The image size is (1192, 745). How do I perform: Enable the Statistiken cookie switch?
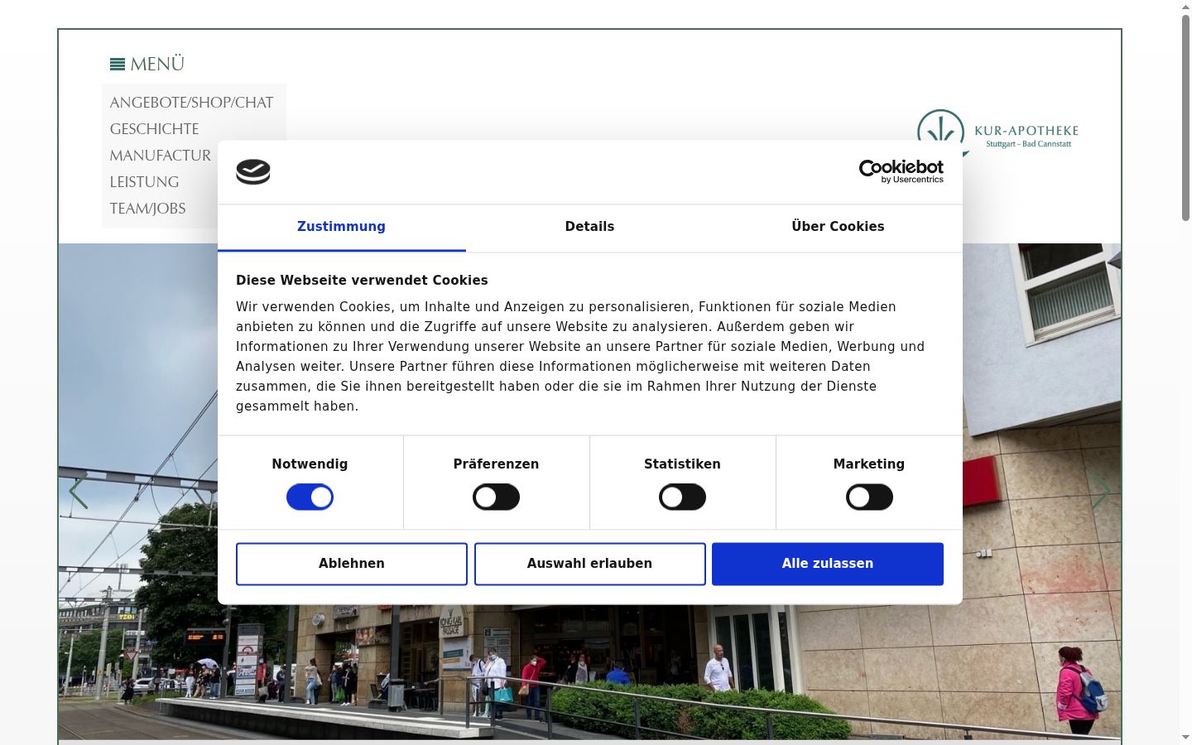coord(682,497)
